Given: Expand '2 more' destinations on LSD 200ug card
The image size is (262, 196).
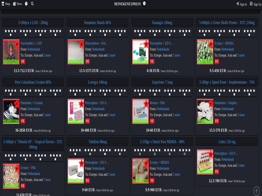Looking at the screenshot, I should [x=47, y=55].
